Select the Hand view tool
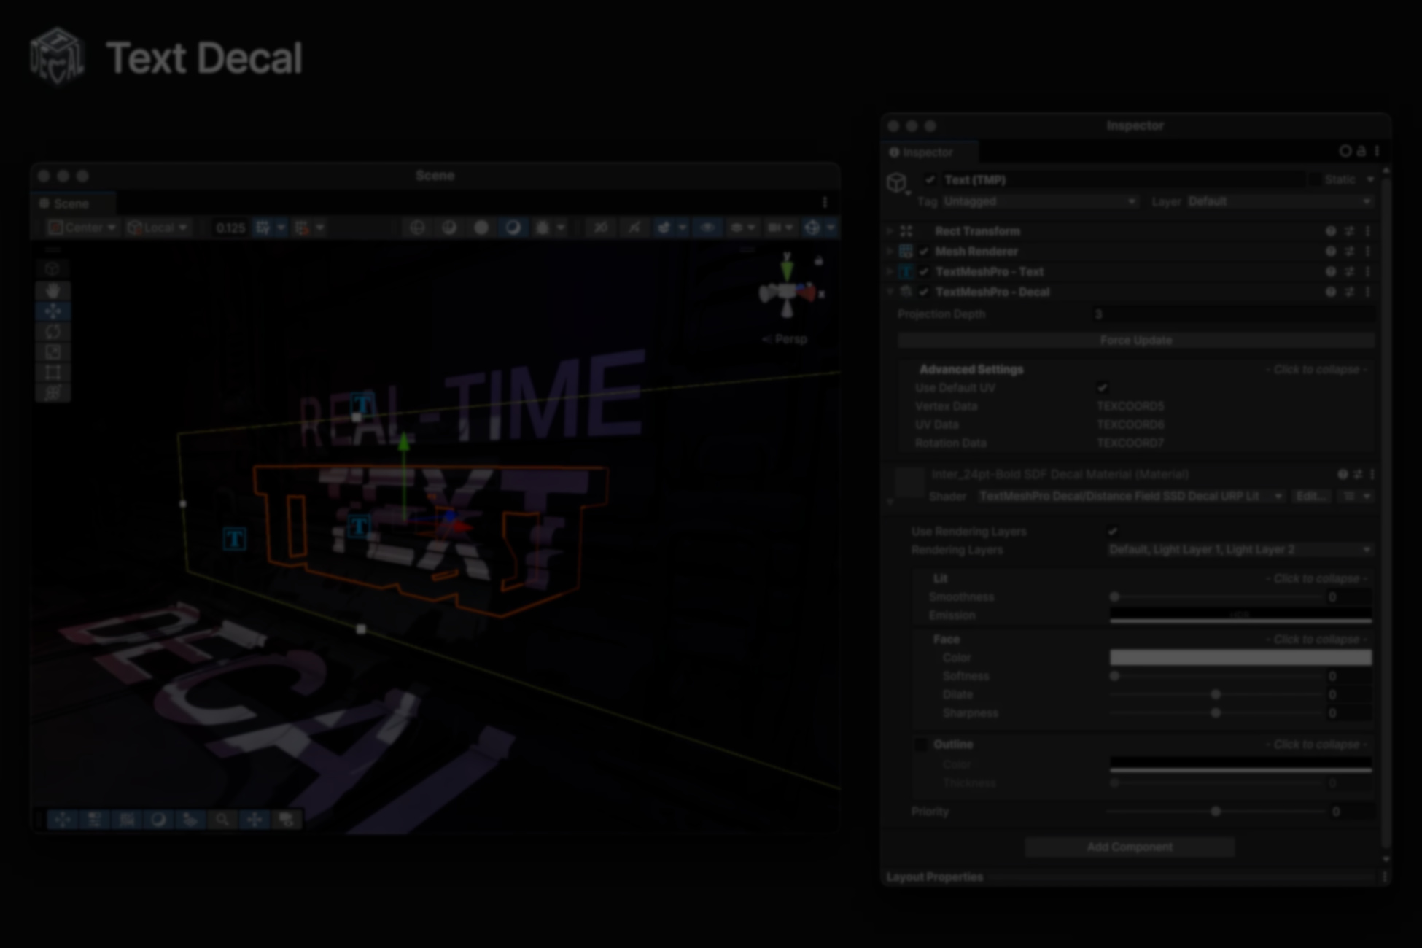 tap(53, 290)
